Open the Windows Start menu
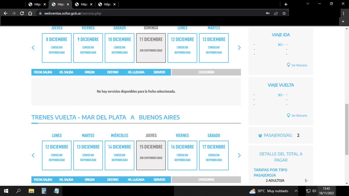Screen dimensions: 349x196 tap(6, 191)
